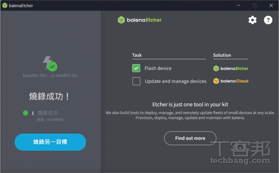Screen dimensions: 279x173
Task: Open help via question mark icon
Action: (x=268, y=20)
